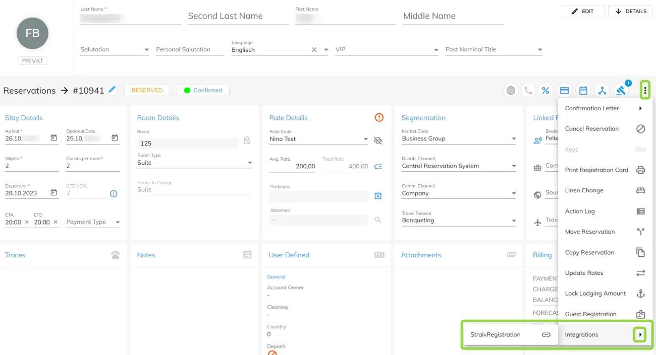The width and height of the screenshot is (656, 355).
Task: Expand the Market Code dropdown
Action: [x=513, y=138]
